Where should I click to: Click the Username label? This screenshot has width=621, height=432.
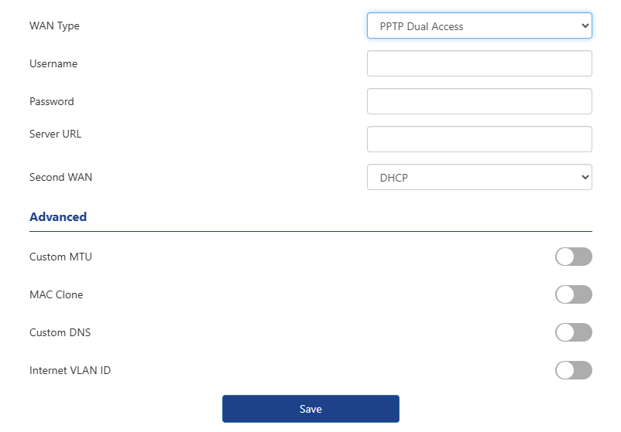[x=53, y=63]
